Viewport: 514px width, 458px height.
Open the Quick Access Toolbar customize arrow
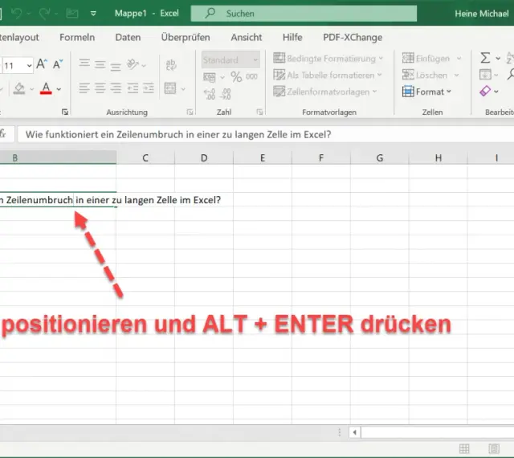click(93, 14)
